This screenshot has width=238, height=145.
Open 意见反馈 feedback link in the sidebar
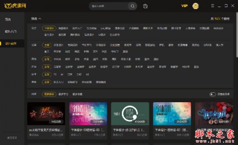12,138
